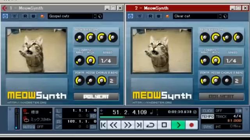Open the Clear cat preset selector
The image size is (250, 140).
pyautogui.click(x=195, y=16)
